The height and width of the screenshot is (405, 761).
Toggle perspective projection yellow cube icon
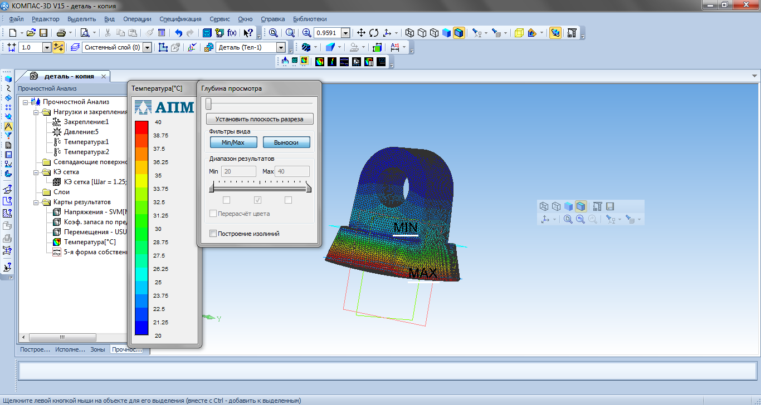tap(519, 33)
